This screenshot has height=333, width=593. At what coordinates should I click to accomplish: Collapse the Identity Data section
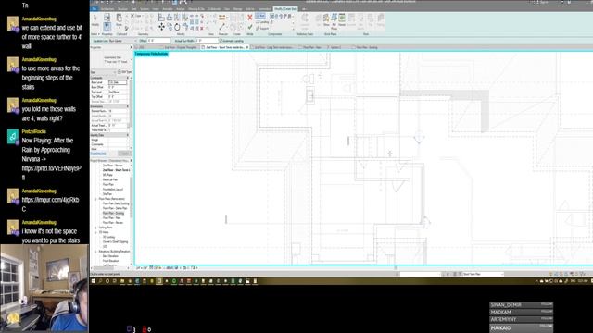tap(128, 135)
